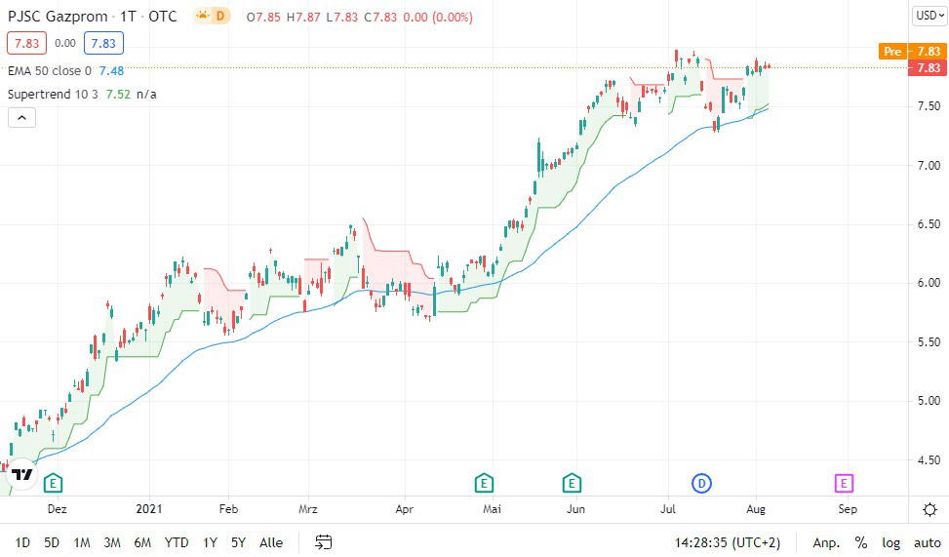Click the Supertrend value 7.52
The width and height of the screenshot is (949, 557).
tap(118, 94)
